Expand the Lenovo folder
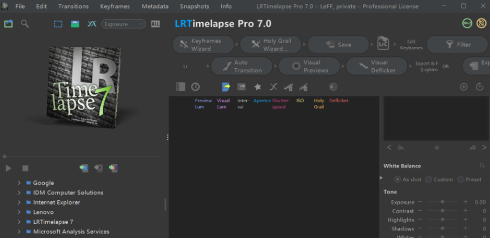Image resolution: width=490 pixels, height=238 pixels. click(x=19, y=212)
